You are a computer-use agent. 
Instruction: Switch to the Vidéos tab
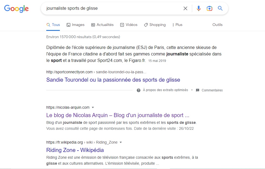click(129, 25)
